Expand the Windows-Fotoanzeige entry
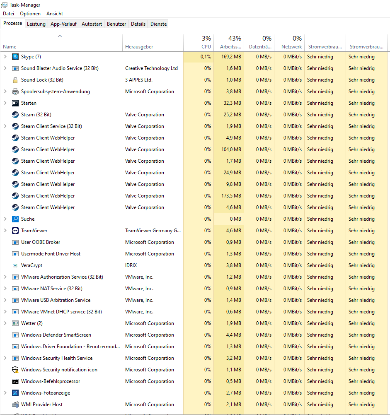Viewport: 390px width, 419px height. click(x=5, y=393)
